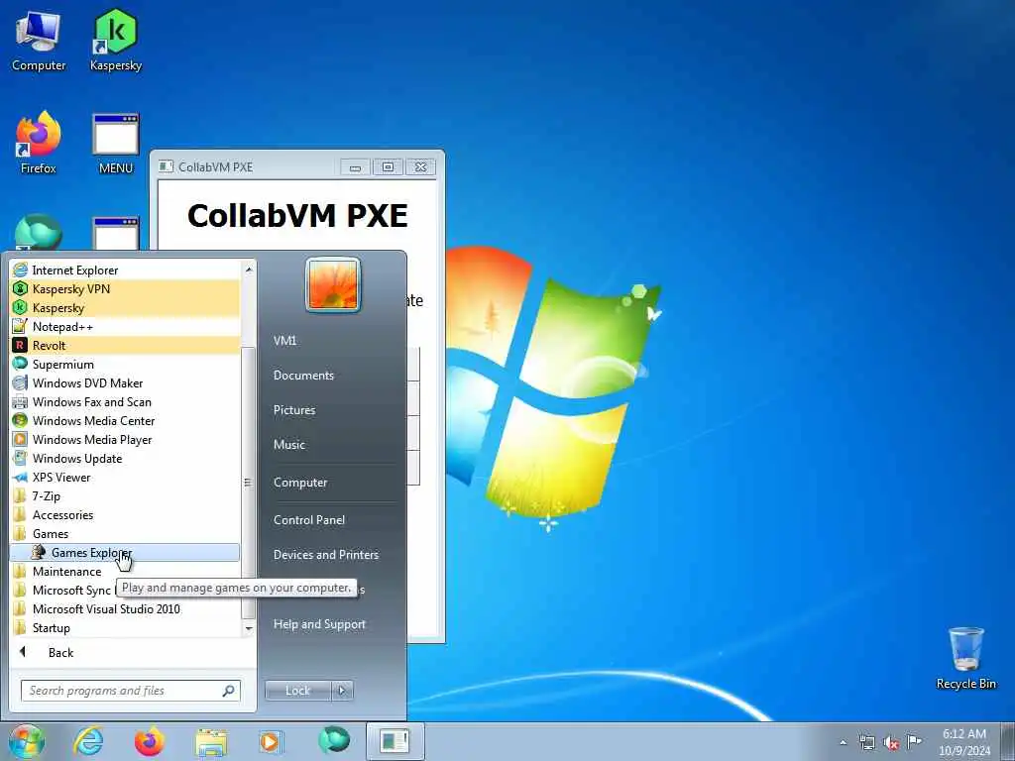This screenshot has height=761, width=1015.
Task: Click the Show desktop button
Action: (x=1008, y=741)
